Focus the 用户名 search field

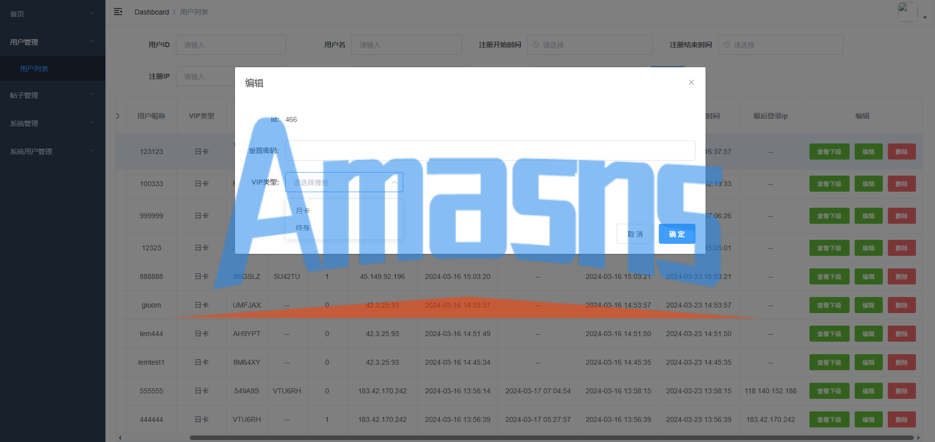407,45
